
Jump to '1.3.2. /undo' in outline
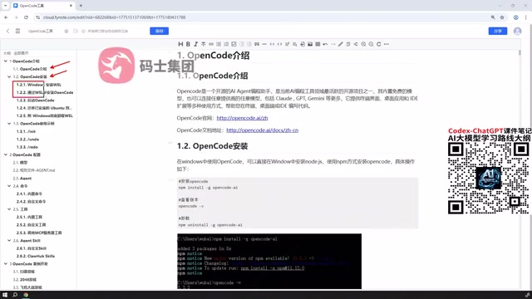click(27, 140)
